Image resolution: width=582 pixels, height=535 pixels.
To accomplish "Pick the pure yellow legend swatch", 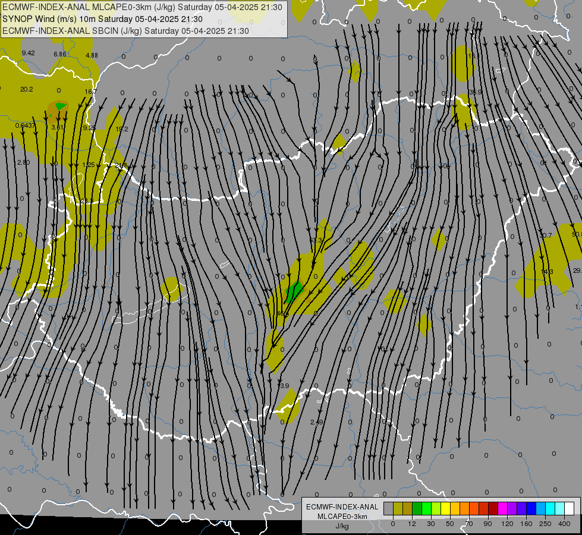I will [446, 508].
